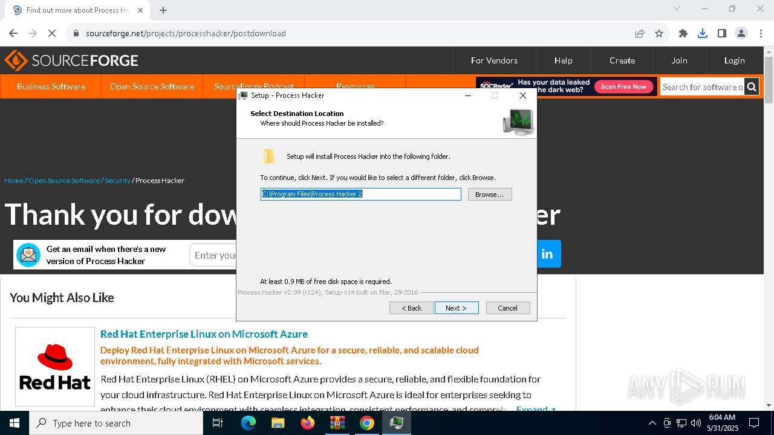The height and width of the screenshot is (435, 774).
Task: Open notification center icon
Action: (x=754, y=423)
